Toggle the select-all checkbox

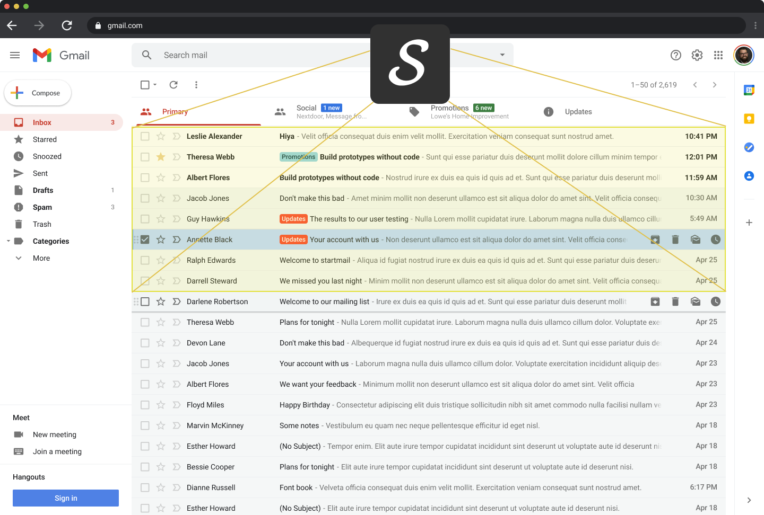point(145,85)
